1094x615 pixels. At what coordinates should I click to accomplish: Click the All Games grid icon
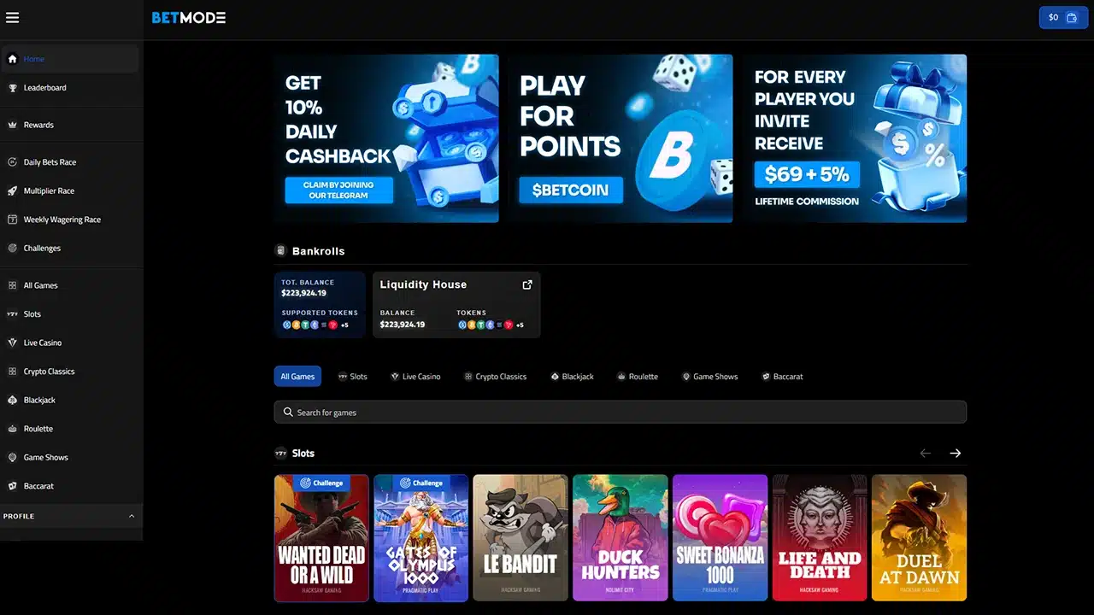point(12,285)
